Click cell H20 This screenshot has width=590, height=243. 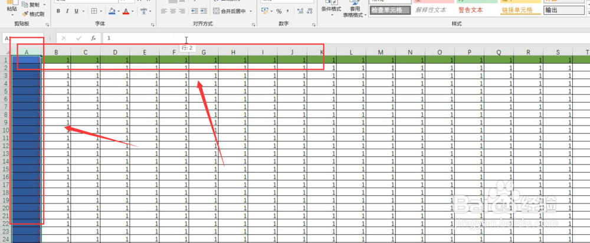233,208
